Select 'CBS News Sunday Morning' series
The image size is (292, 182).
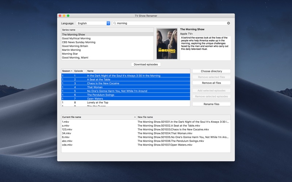107,42
